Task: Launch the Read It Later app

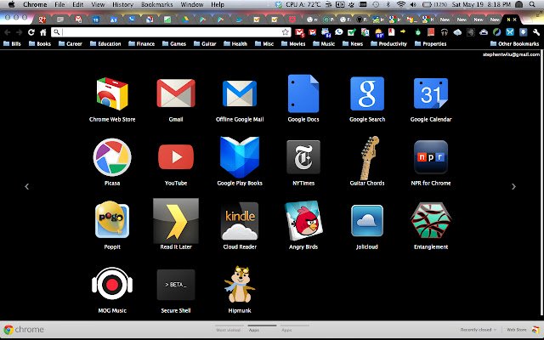Action: [x=176, y=221]
